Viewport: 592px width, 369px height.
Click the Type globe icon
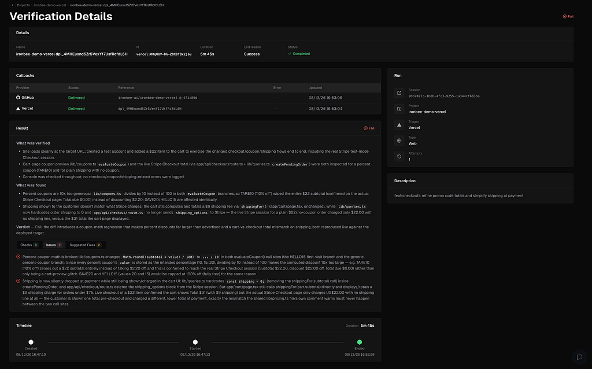[x=399, y=141]
